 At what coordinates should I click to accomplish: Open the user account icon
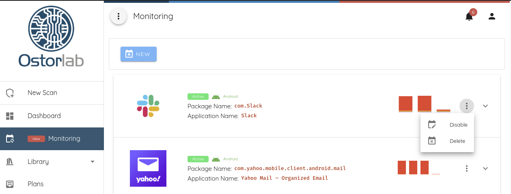click(x=492, y=16)
